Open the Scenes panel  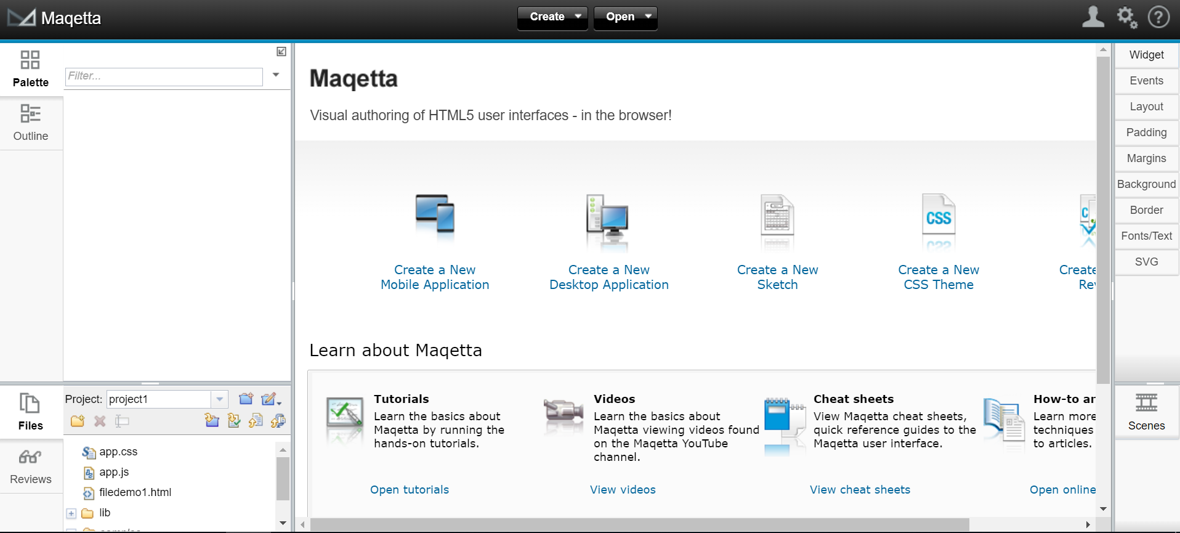coord(1146,412)
